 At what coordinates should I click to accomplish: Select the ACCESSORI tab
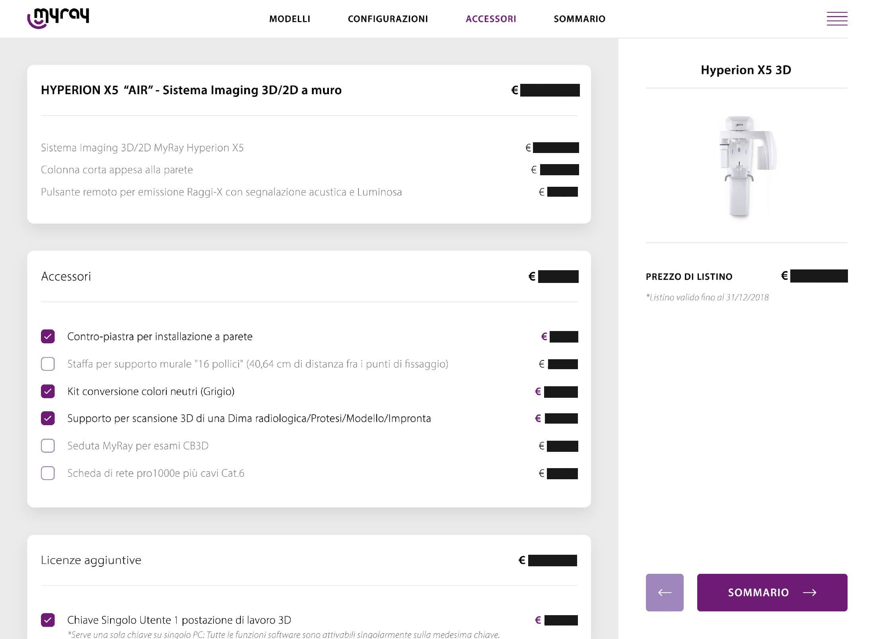tap(491, 19)
